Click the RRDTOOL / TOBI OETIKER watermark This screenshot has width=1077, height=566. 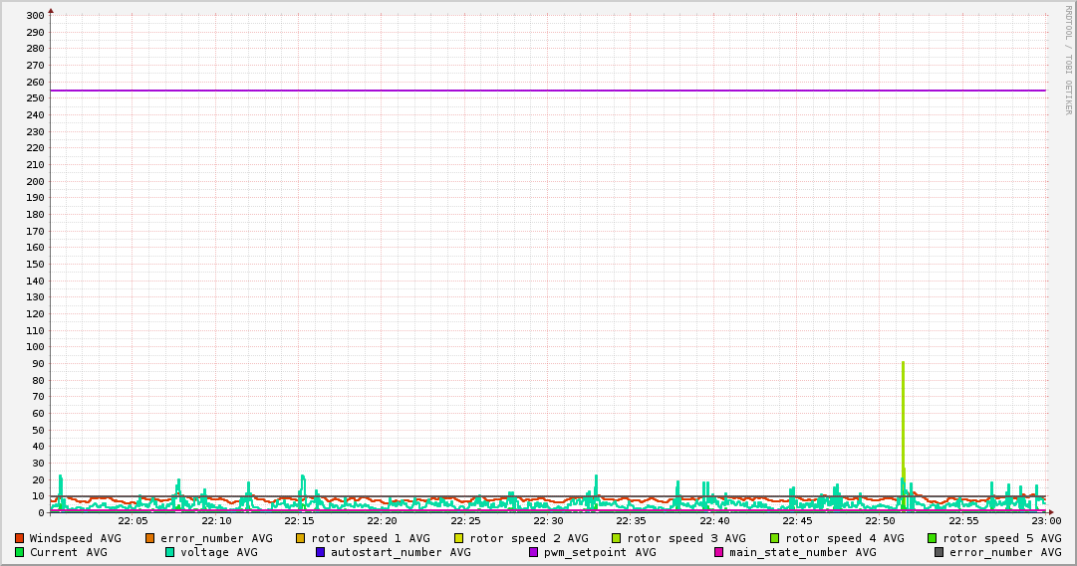[x=1067, y=60]
